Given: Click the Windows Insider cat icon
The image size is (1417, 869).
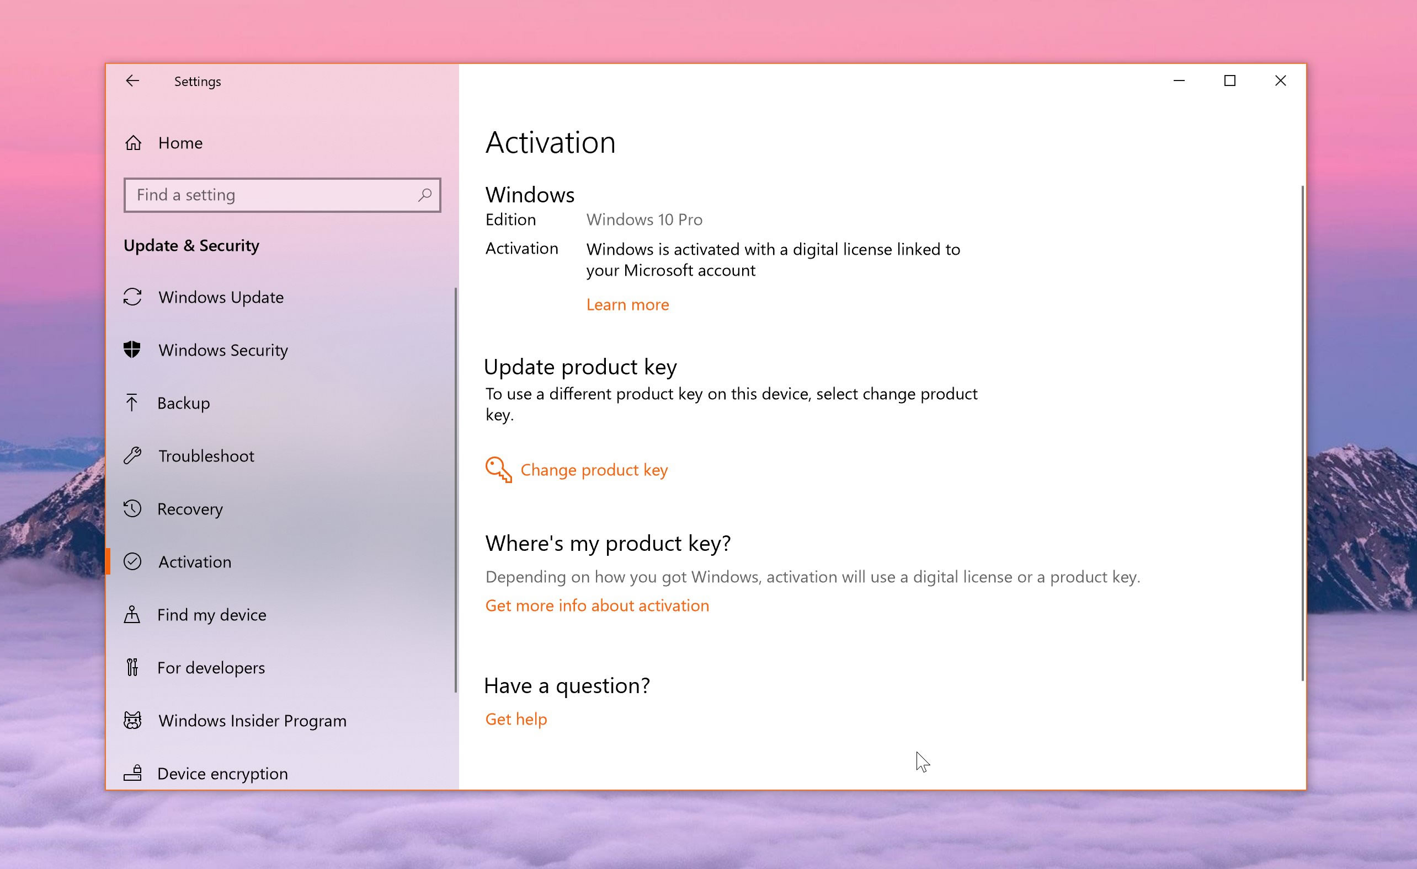Looking at the screenshot, I should click(133, 720).
